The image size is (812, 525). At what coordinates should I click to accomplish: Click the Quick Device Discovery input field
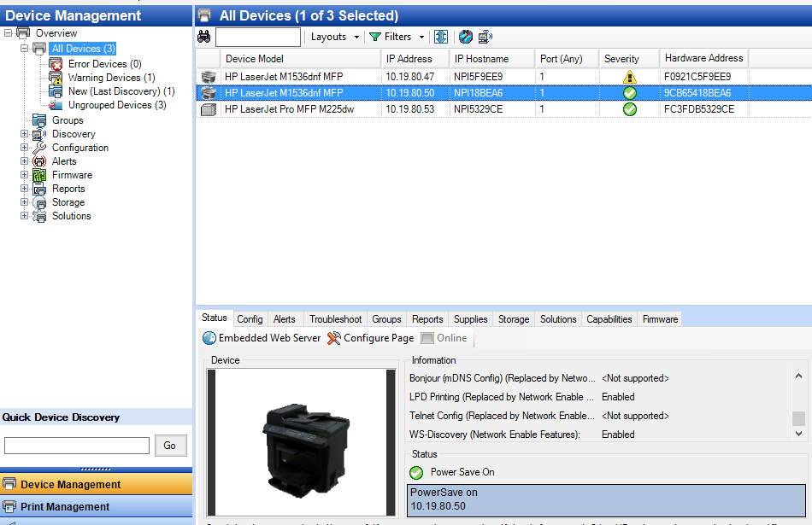coord(77,446)
